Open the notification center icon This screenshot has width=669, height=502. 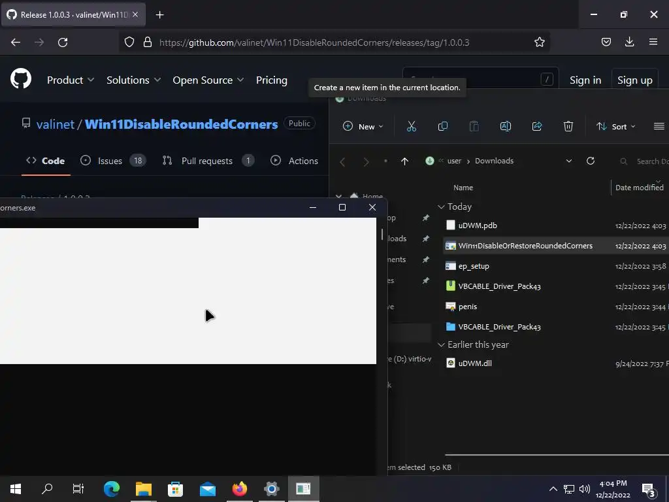649,489
